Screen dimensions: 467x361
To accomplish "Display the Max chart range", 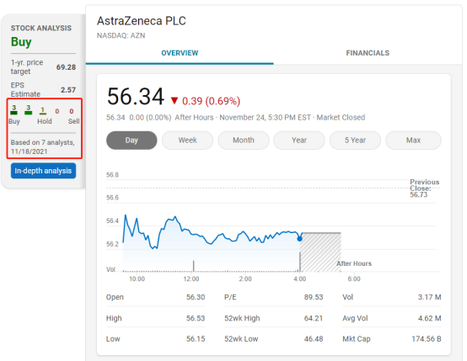I will (x=413, y=141).
